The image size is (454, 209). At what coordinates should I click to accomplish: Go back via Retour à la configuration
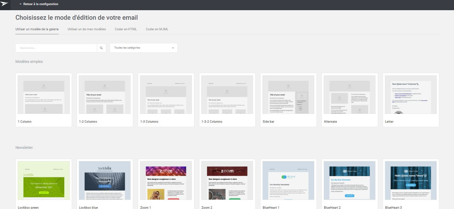39,4
